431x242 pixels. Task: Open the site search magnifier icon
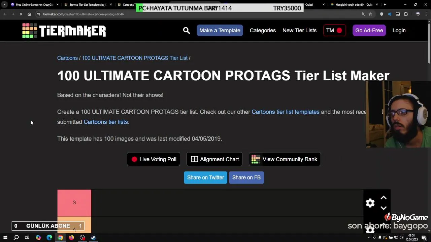(187, 31)
